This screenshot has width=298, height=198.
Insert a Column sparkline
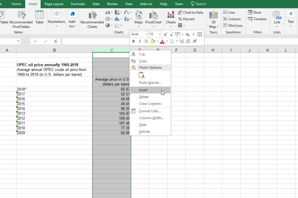tap(232, 19)
